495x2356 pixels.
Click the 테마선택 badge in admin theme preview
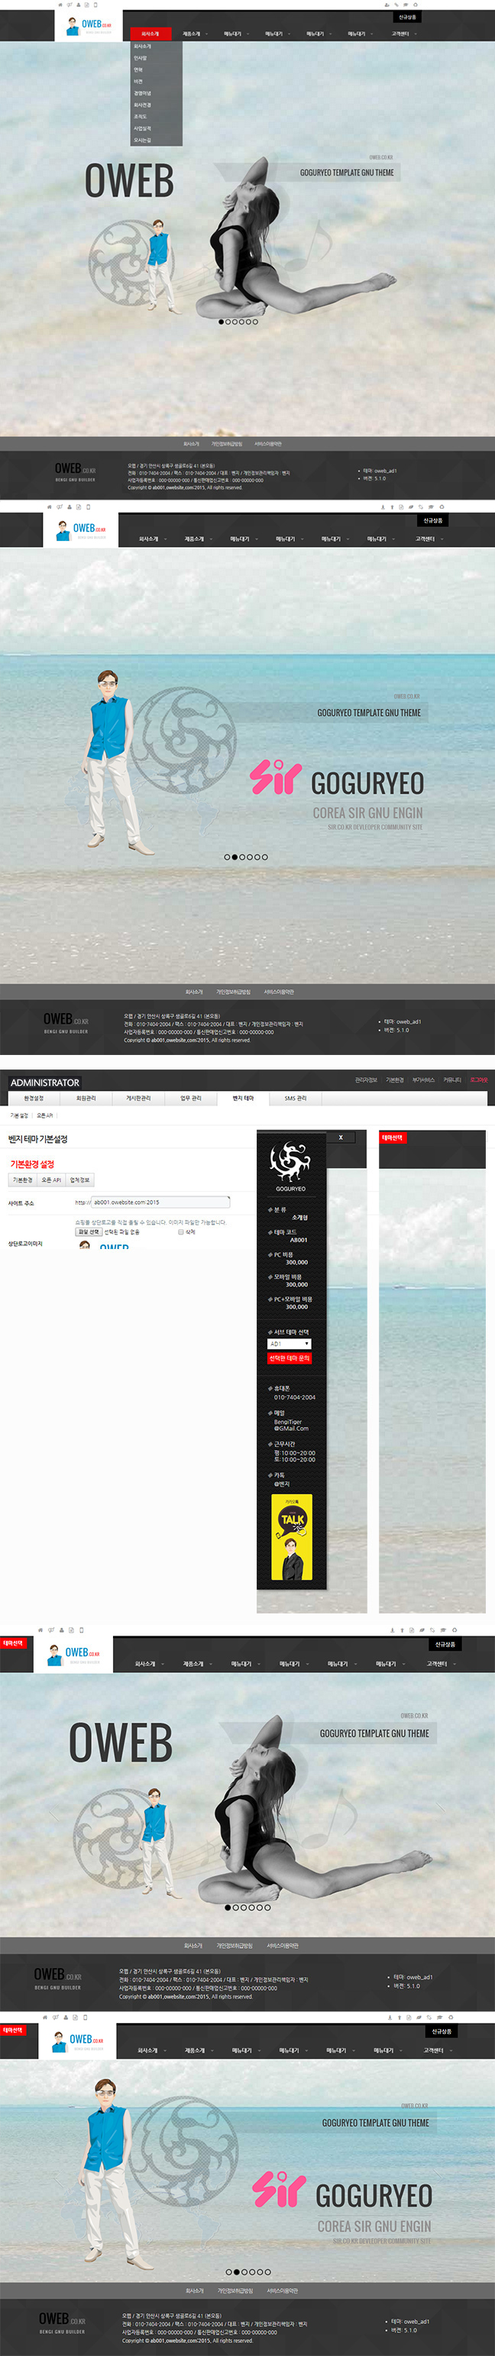tap(392, 1138)
